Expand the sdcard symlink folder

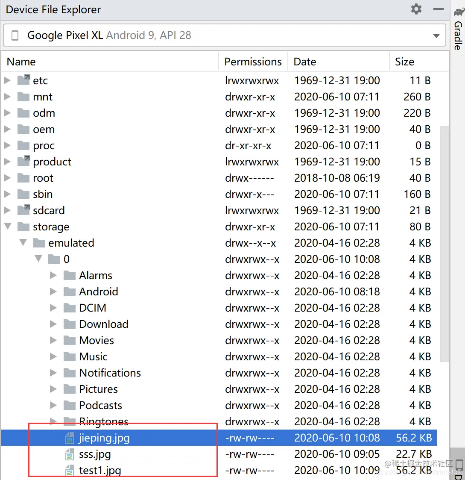pyautogui.click(x=7, y=210)
